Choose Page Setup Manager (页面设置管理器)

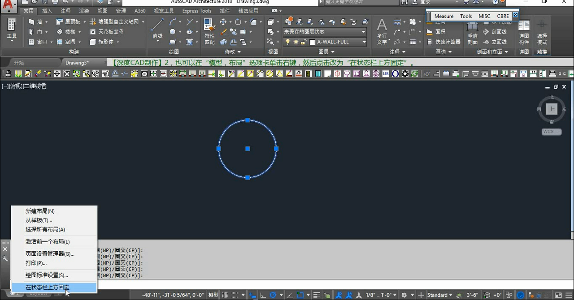(54, 254)
